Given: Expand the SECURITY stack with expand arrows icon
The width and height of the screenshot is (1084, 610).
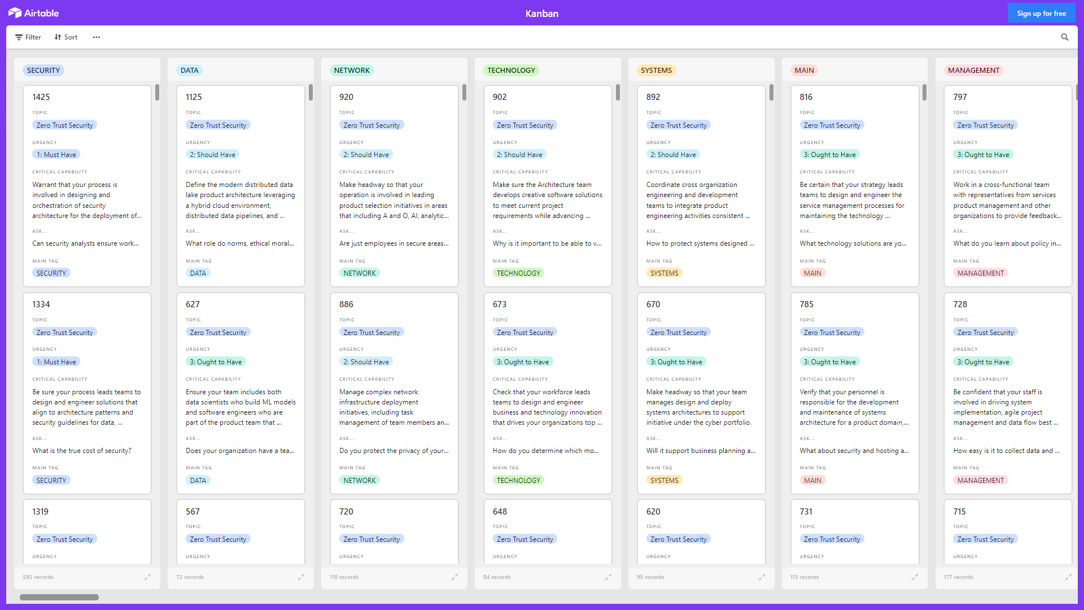Looking at the screenshot, I should point(148,577).
